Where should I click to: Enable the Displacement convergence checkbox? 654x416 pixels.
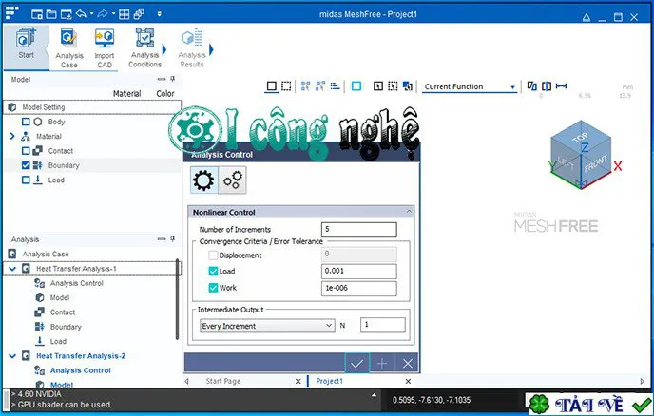click(213, 255)
